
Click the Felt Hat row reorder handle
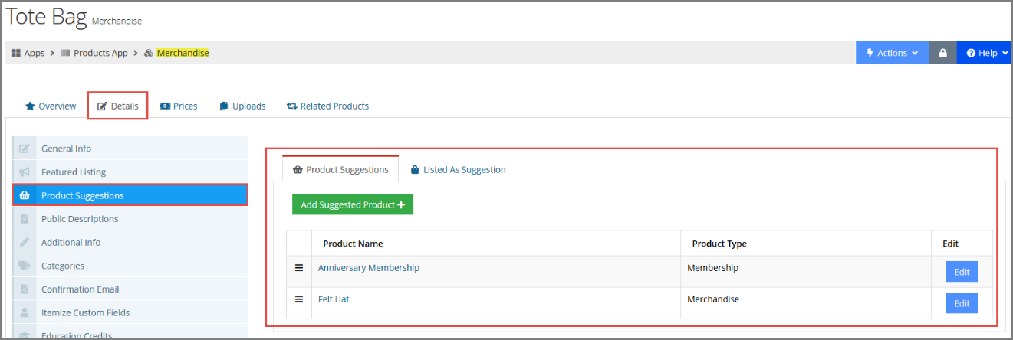pyautogui.click(x=299, y=299)
